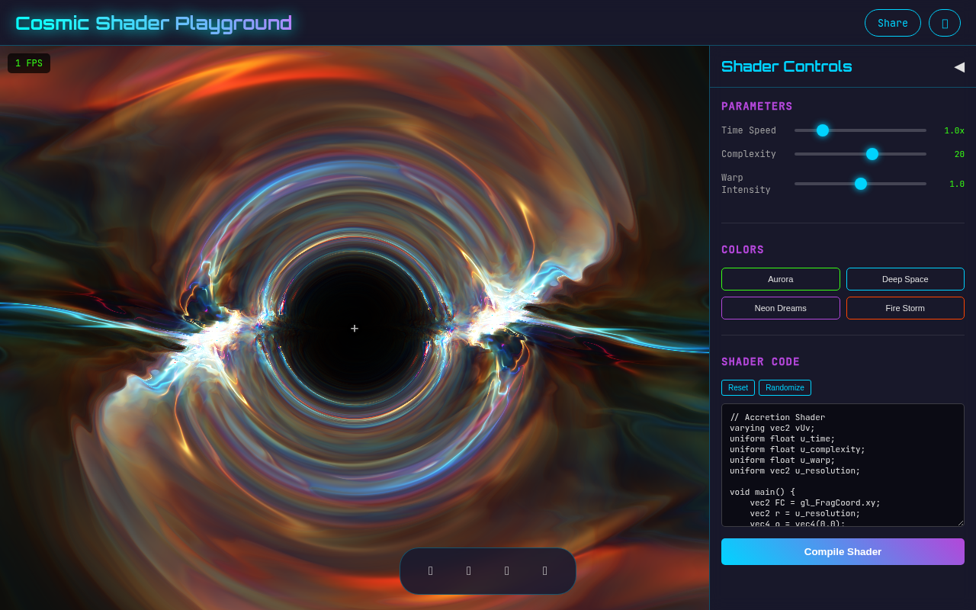Click the Warp Intensity slider handle
This screenshot has width=976, height=610.
860,184
